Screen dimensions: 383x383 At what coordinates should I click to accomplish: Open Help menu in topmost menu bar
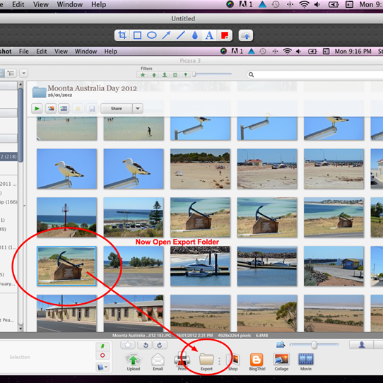pos(99,4)
